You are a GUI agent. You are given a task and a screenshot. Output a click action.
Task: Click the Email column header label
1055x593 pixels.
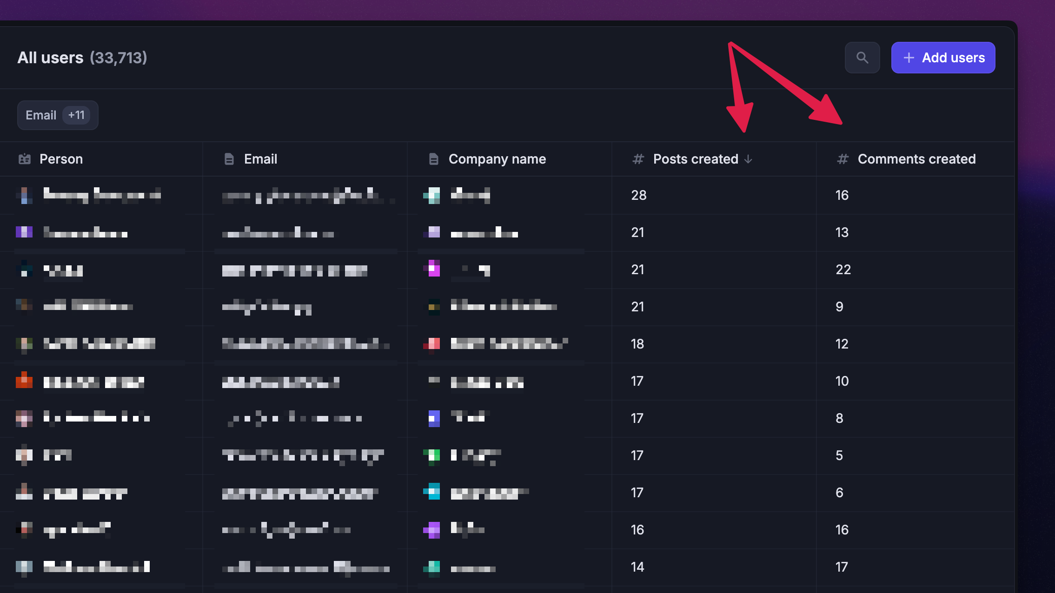tap(260, 159)
